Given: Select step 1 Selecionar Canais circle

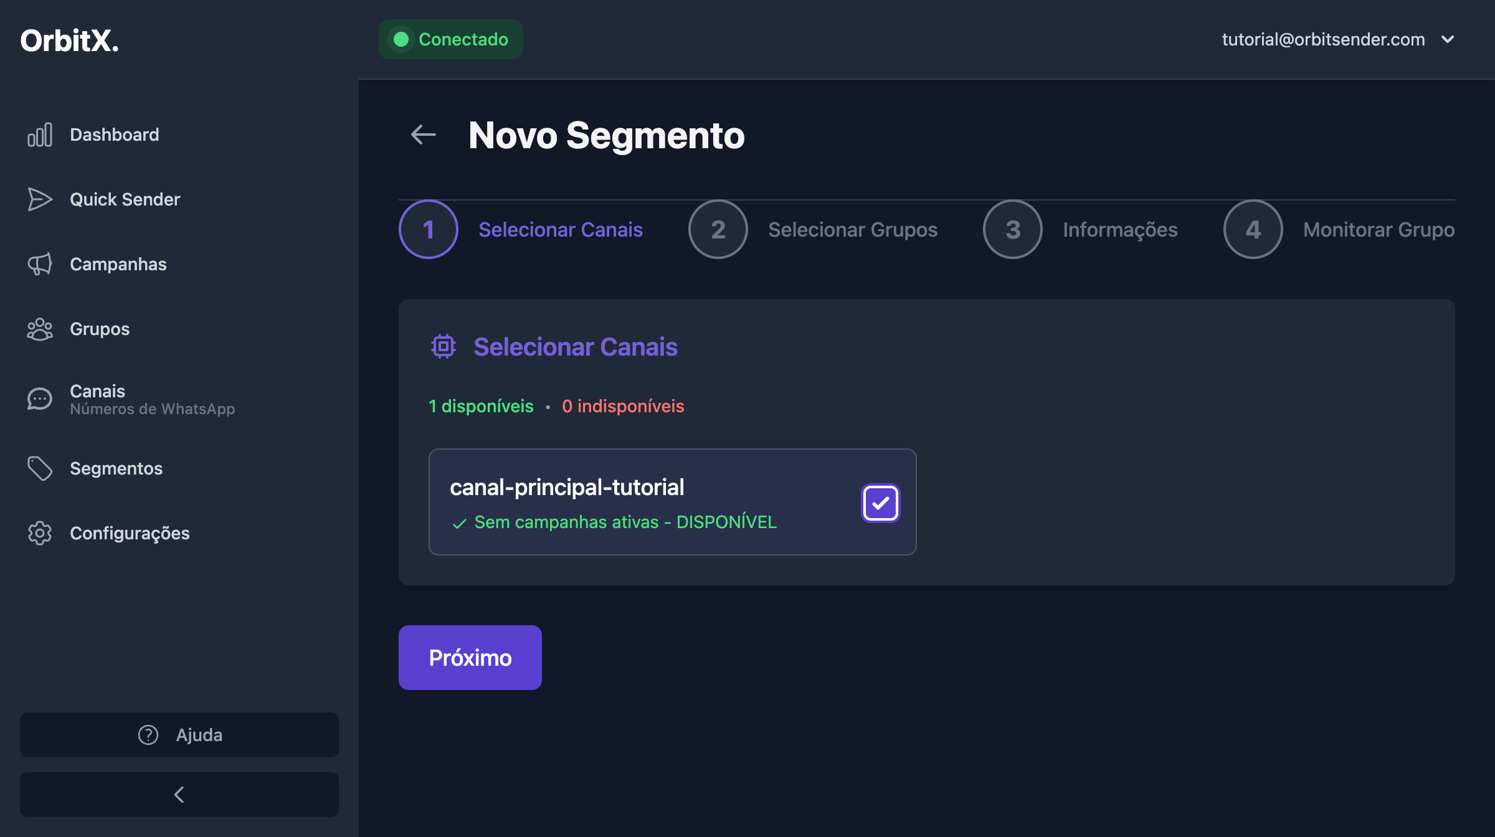Looking at the screenshot, I should (428, 229).
